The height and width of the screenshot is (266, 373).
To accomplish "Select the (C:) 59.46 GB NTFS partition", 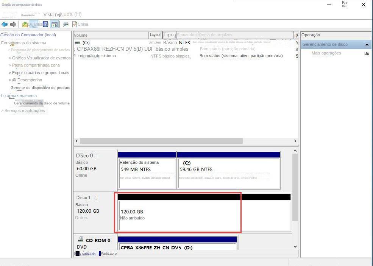I will 229,170.
